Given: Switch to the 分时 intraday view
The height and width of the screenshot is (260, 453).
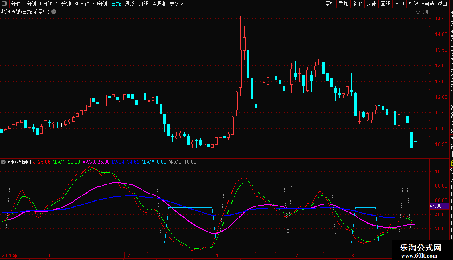Looking at the screenshot, I should point(16,4).
